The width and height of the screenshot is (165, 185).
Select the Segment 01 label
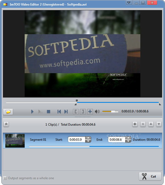click(38, 140)
